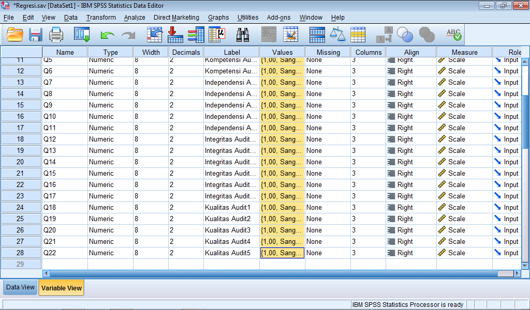Image resolution: width=530 pixels, height=310 pixels.
Task: Click the Name column header
Action: pyautogui.click(x=65, y=52)
